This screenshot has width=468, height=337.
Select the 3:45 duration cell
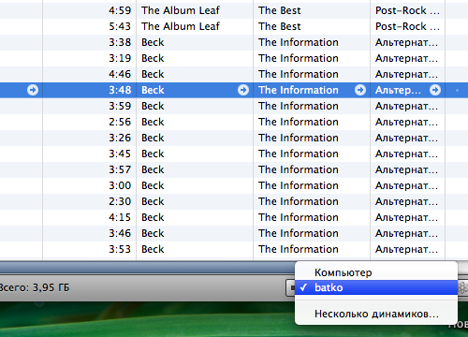click(120, 154)
